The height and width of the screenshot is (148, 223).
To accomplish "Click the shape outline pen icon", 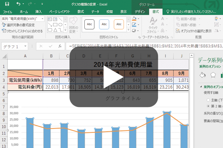I will coord(134,25).
